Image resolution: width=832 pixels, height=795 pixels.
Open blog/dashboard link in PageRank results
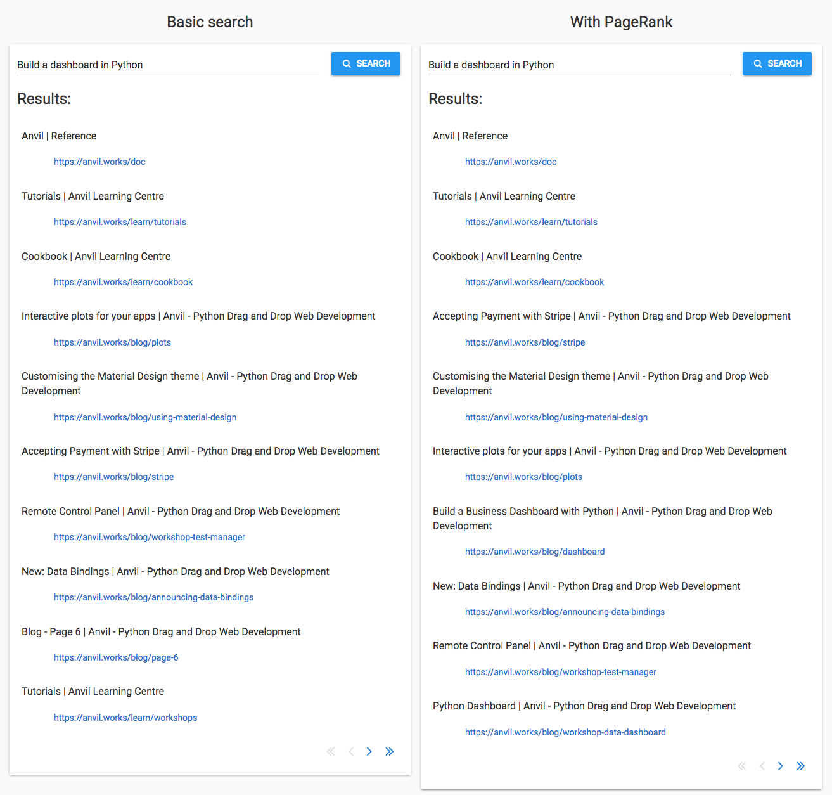coord(535,552)
